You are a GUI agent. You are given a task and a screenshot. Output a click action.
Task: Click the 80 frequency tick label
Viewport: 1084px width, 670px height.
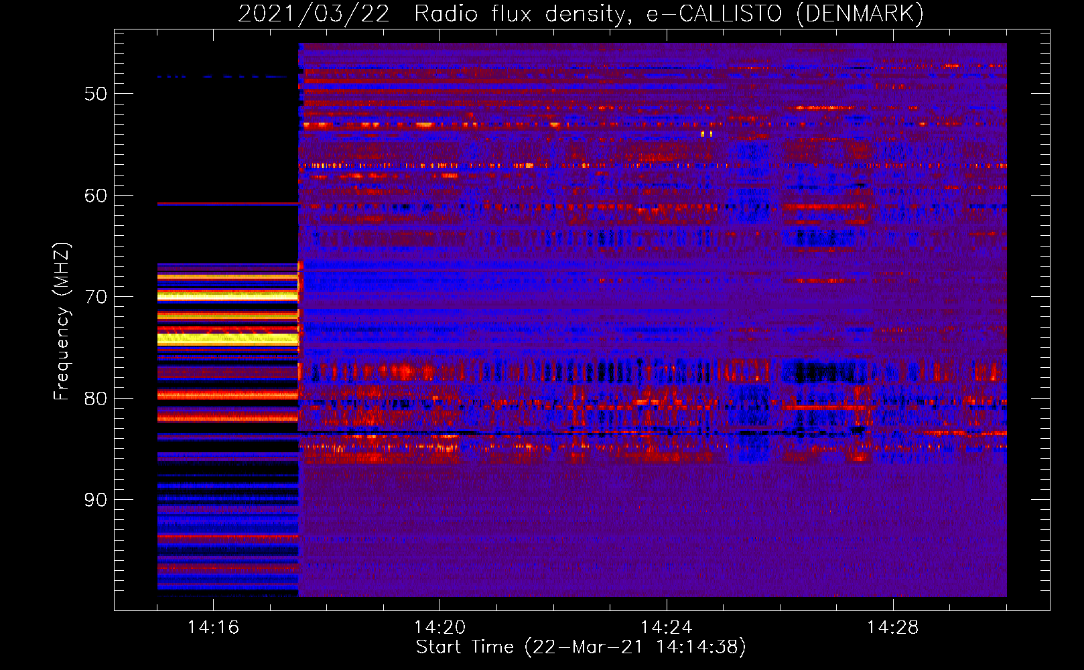tap(96, 399)
